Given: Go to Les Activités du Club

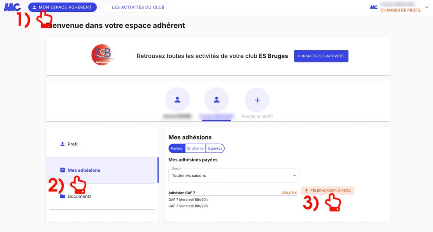Looking at the screenshot, I should pyautogui.click(x=138, y=7).
